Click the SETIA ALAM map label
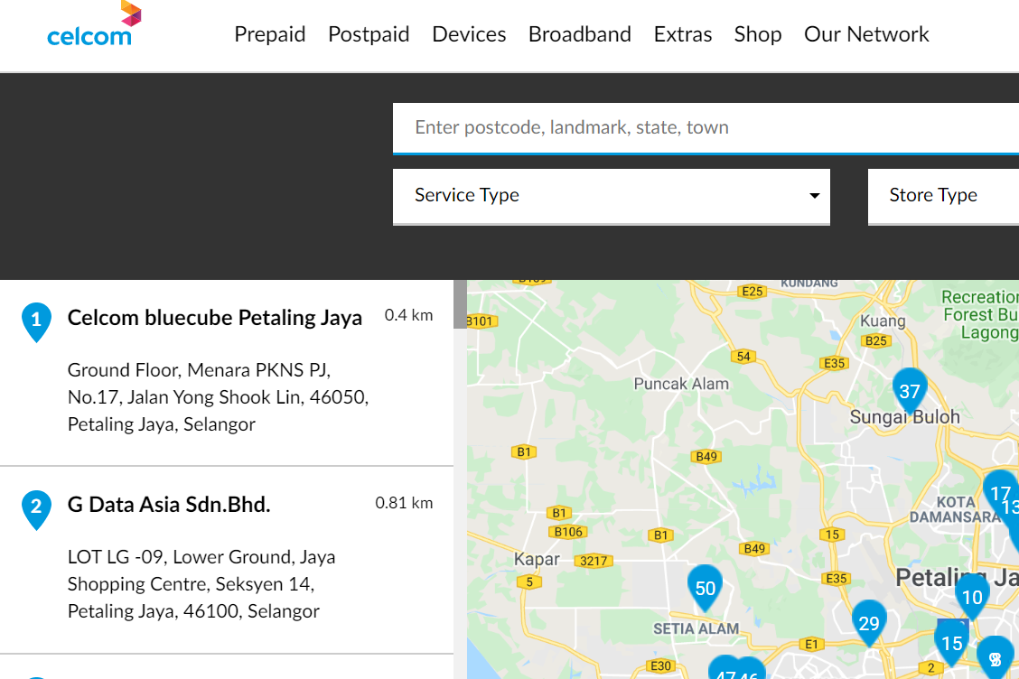This screenshot has width=1019, height=679. click(696, 629)
